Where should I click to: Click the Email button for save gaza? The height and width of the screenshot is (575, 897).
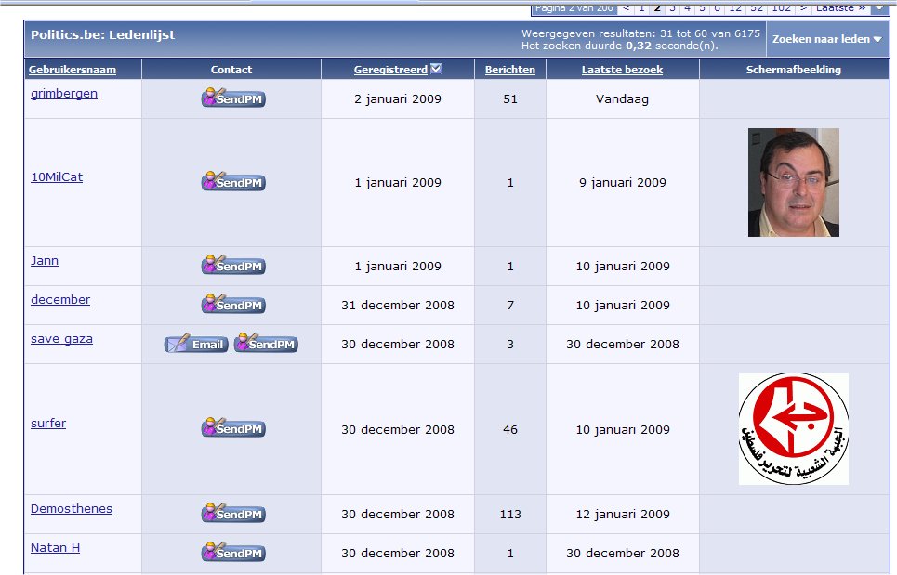tap(196, 345)
